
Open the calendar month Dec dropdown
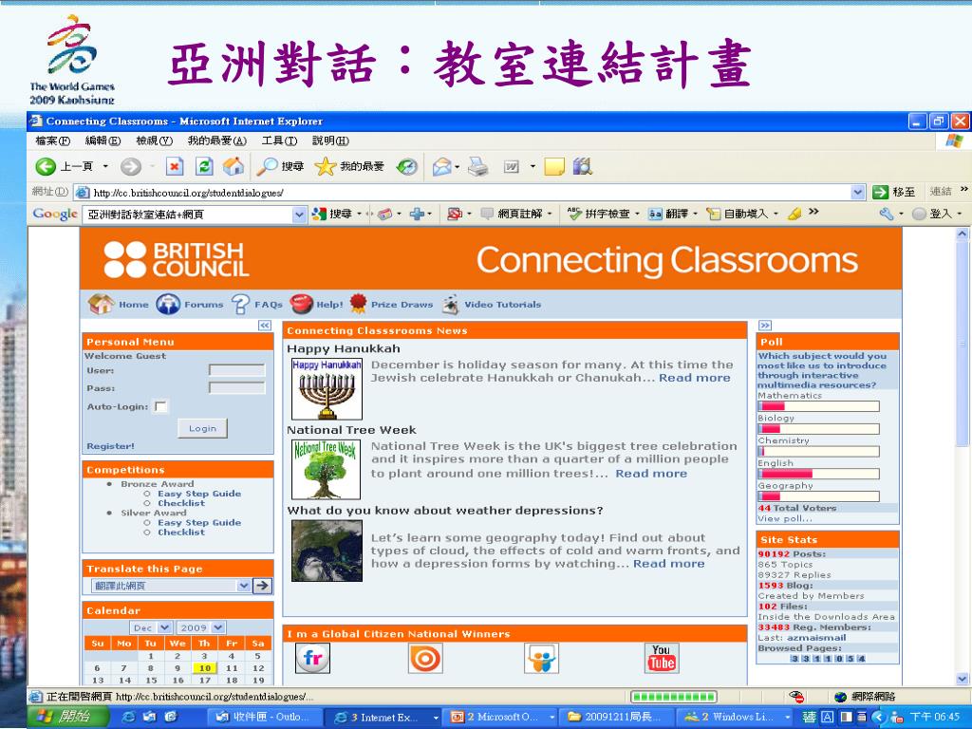point(163,627)
